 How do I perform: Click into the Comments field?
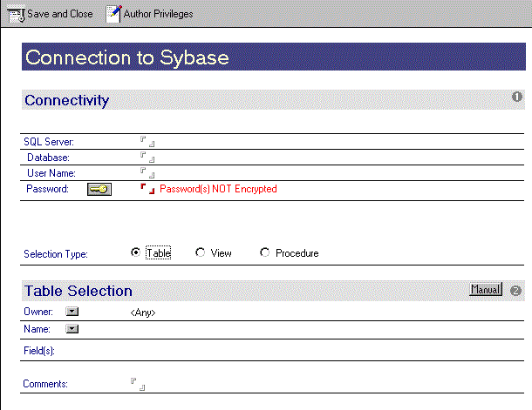(138, 384)
